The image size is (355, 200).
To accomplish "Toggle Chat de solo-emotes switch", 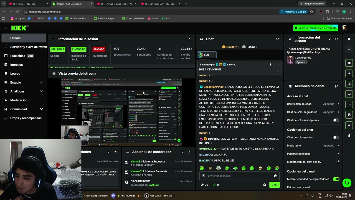I will click(336, 137).
